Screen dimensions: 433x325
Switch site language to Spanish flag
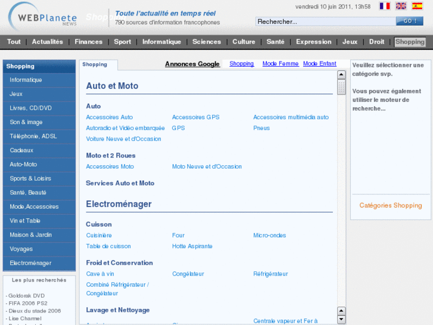[418, 6]
